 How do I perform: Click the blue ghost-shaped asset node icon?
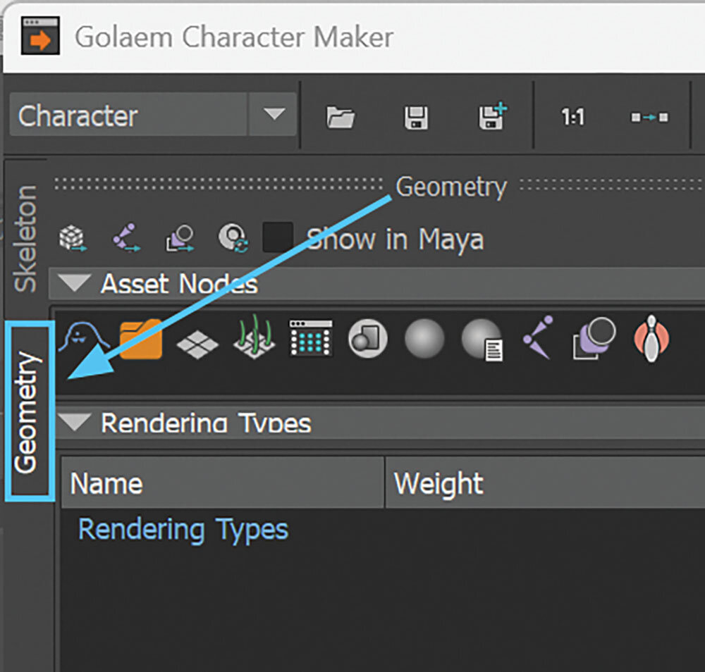coord(85,338)
